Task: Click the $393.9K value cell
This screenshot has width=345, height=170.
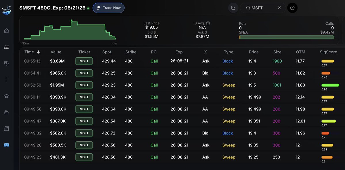Action: [x=58, y=97]
